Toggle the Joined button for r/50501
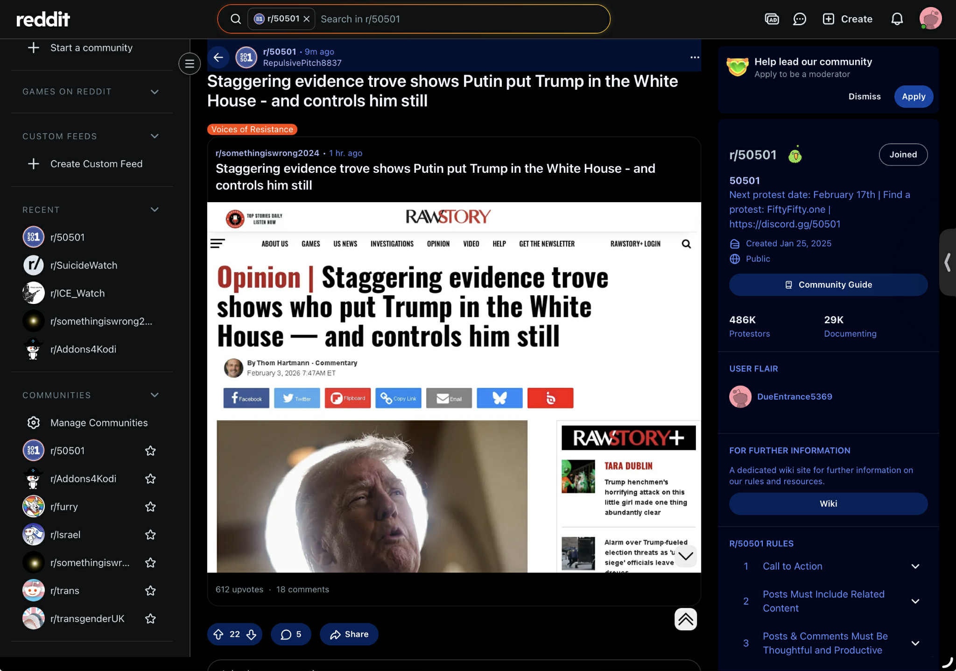956x671 pixels. 902,155
